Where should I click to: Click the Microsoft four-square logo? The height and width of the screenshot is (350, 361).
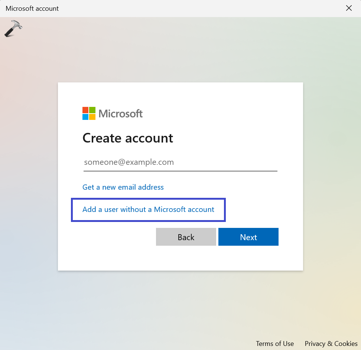[89, 113]
